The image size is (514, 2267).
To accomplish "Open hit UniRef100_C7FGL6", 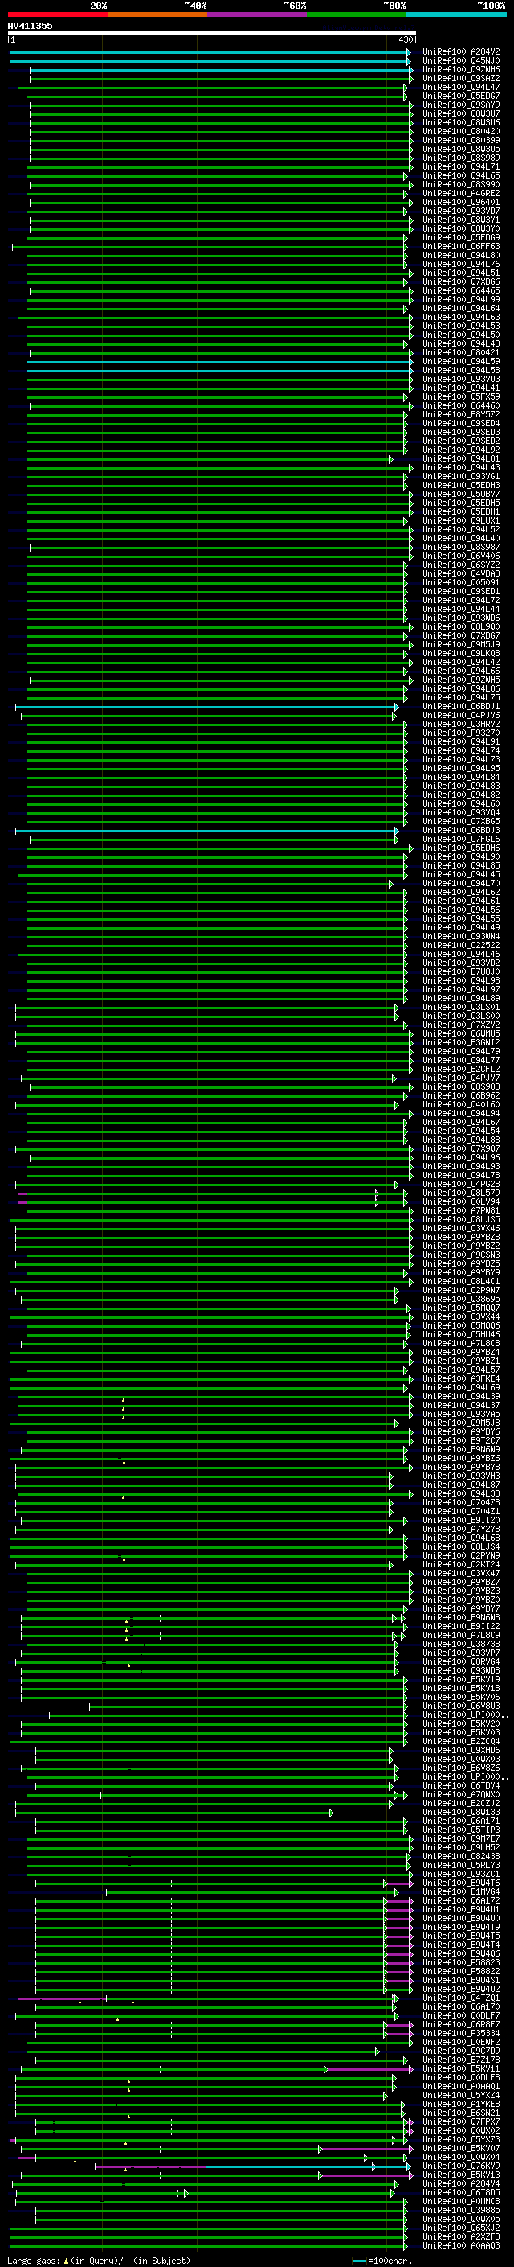I will [461, 840].
